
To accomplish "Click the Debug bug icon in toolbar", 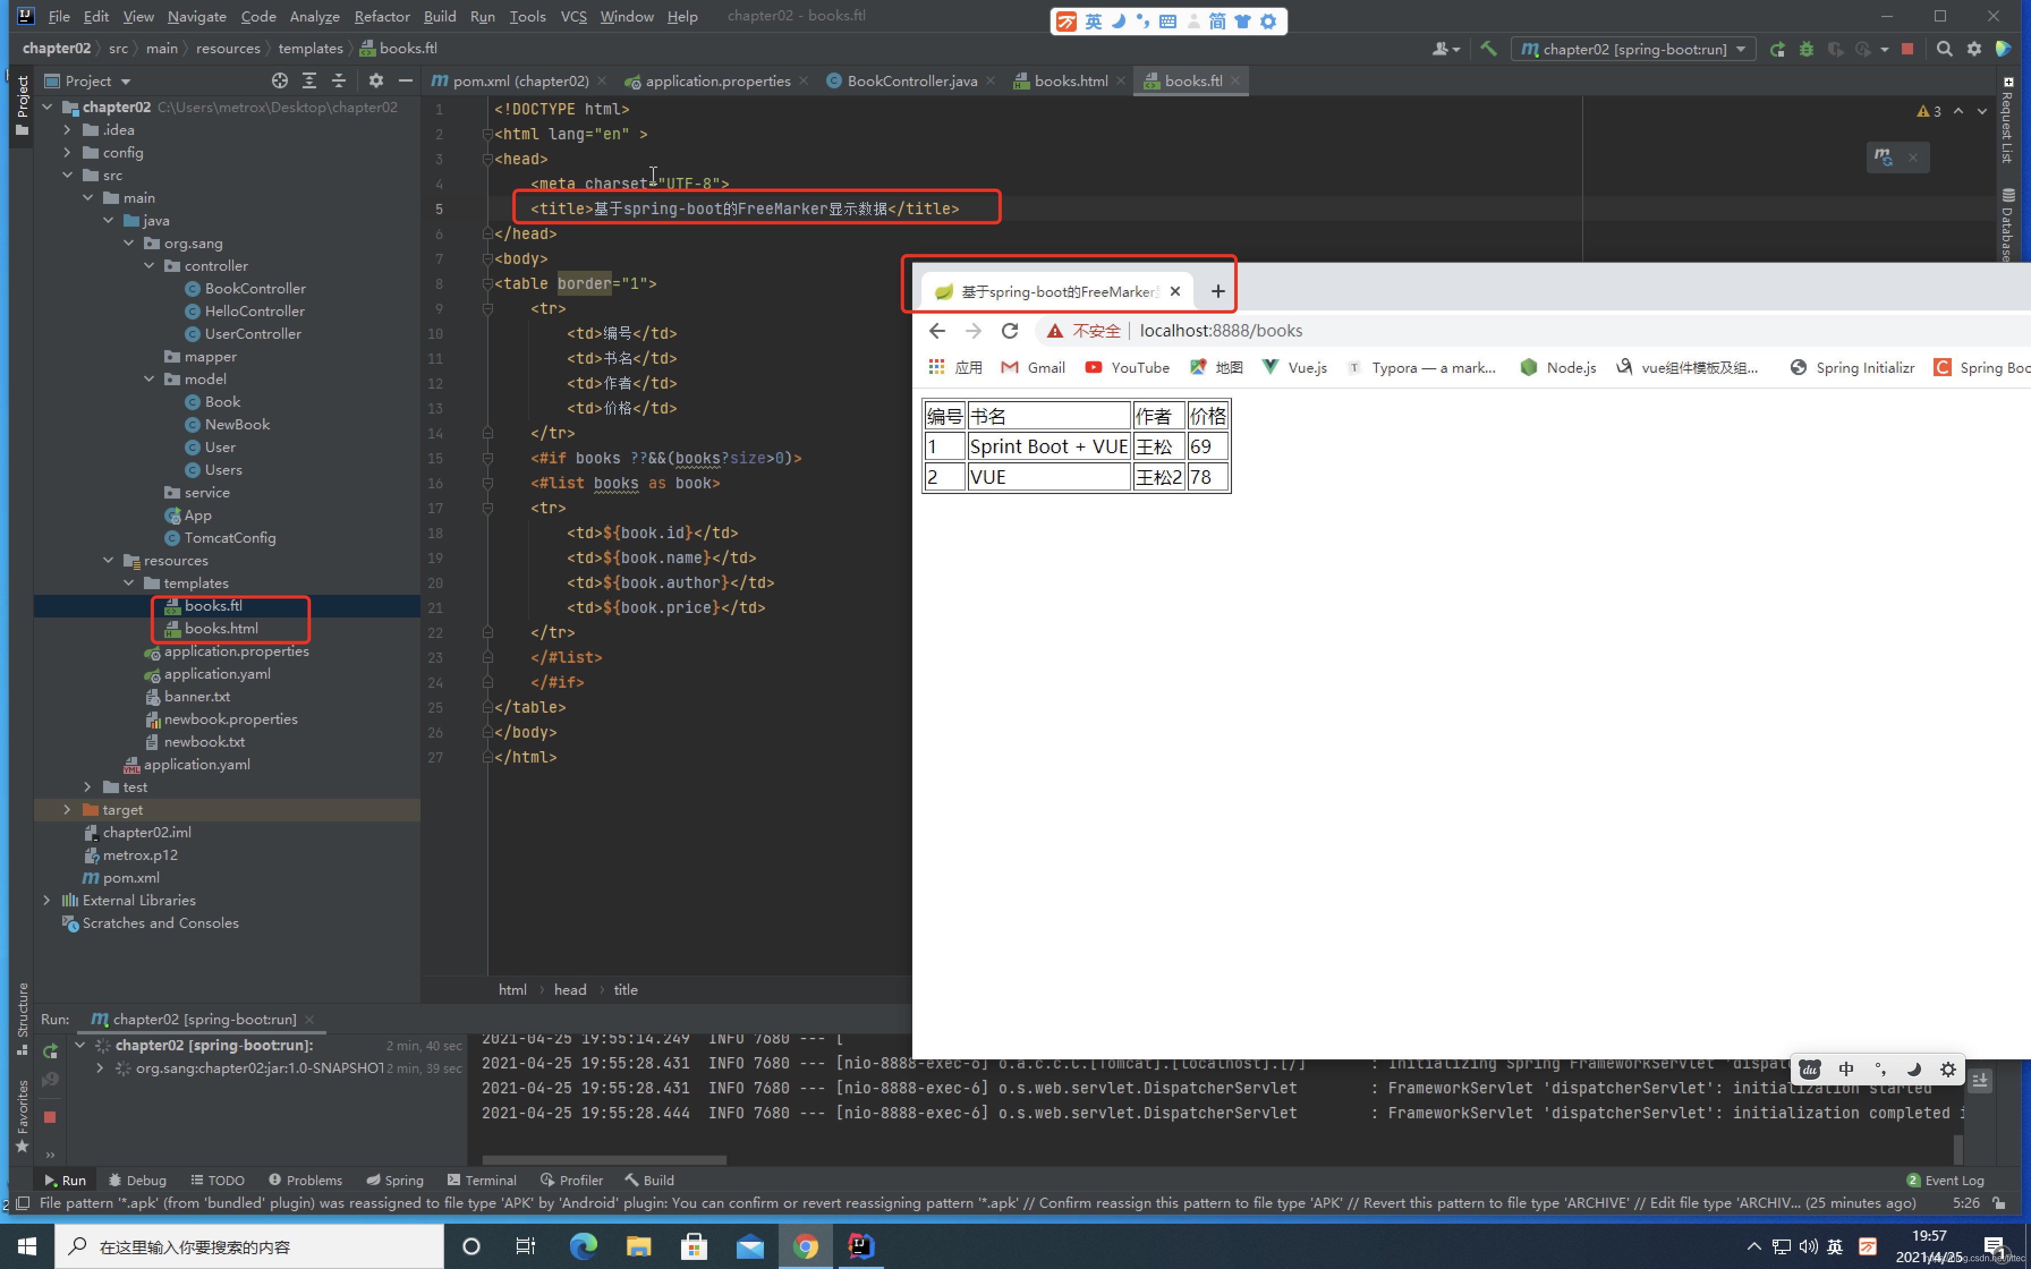I will [x=1806, y=49].
